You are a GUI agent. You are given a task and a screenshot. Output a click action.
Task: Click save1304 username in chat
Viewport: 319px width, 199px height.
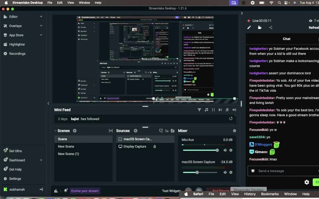257,137
